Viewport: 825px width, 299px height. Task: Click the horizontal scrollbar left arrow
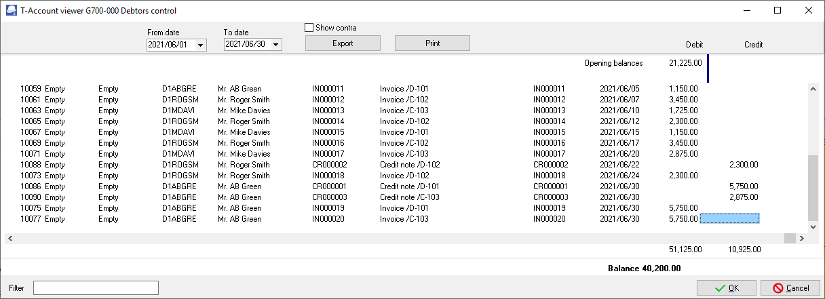(x=10, y=238)
